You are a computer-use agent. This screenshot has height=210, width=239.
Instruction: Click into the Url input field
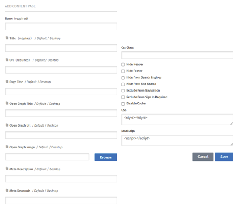click(61, 70)
